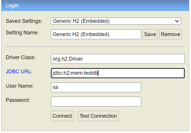
Task: Click the Test Connection button
Action: coord(98,116)
